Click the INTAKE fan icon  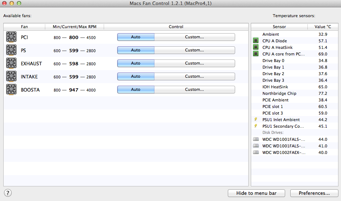pyautogui.click(x=11, y=76)
